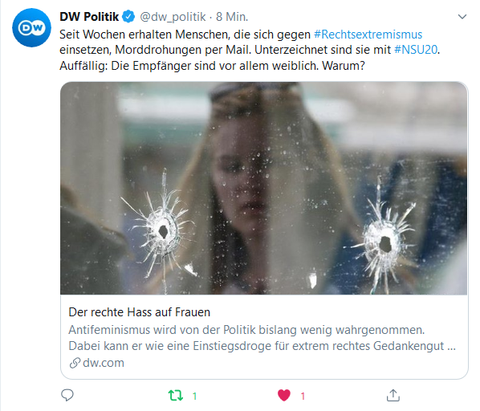480x411 pixels.
Task: Click the chain link icon beside dw.com
Action: pos(75,363)
